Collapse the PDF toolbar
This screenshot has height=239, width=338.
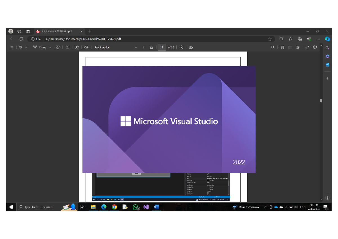pyautogui.click(x=321, y=46)
